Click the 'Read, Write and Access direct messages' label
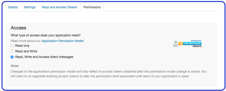The height and width of the screenshot is (91, 226). 44,57
